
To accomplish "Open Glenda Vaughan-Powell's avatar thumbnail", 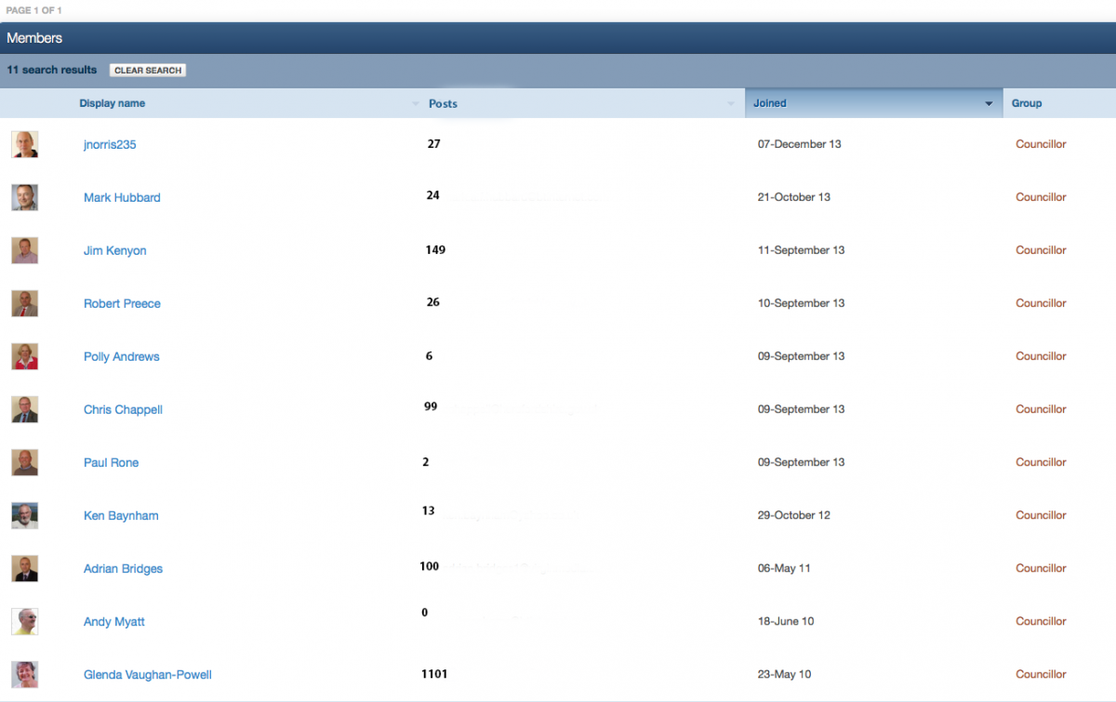I will (x=25, y=674).
